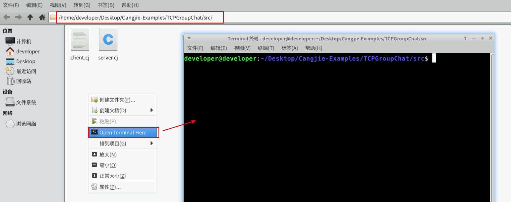Click the Terminal vertical scrollbar
The image size is (511, 202).
point(492,127)
